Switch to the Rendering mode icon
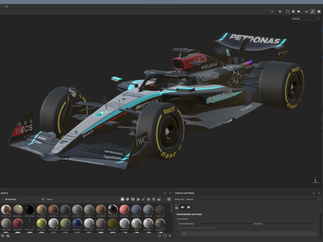The image size is (323, 242). click(x=319, y=11)
